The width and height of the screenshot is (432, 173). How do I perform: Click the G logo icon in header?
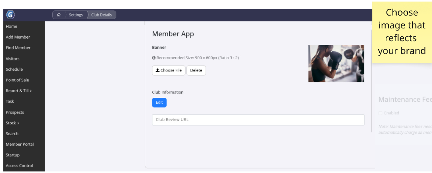(11, 15)
